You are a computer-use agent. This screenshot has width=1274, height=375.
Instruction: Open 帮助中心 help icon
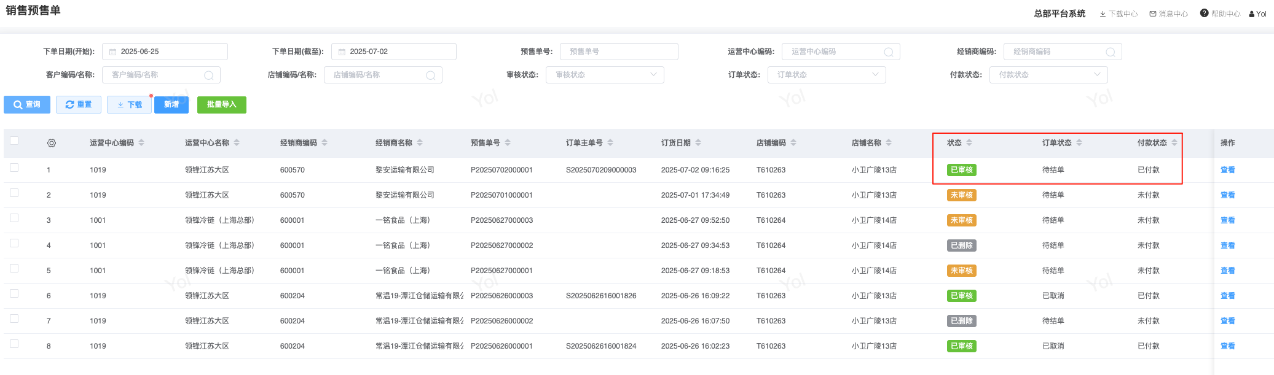pyautogui.click(x=1204, y=14)
